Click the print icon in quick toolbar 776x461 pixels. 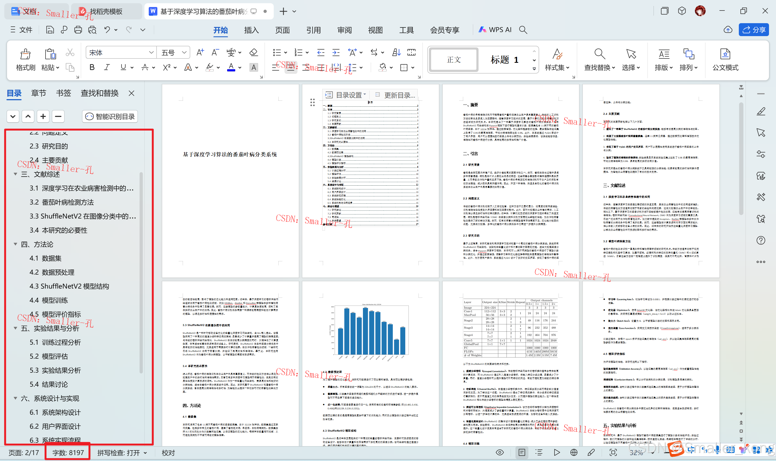pos(78,30)
